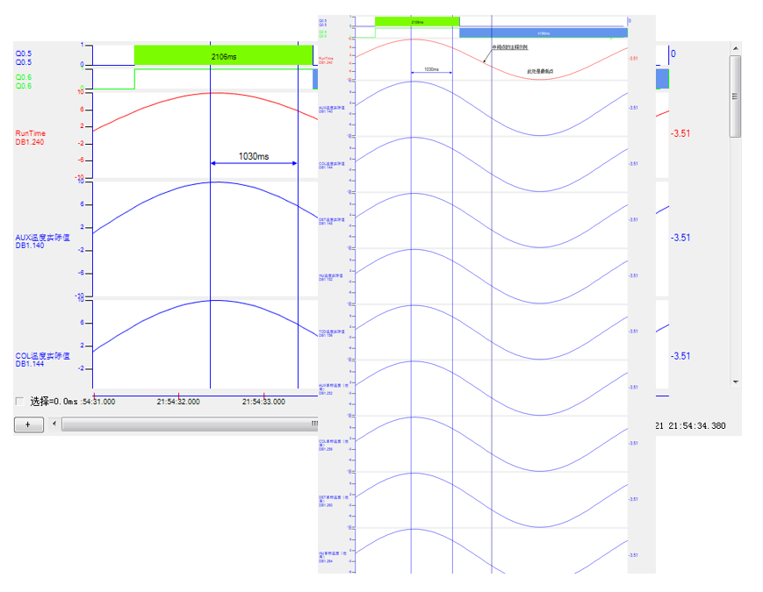Viewport: 763px width, 592px height.
Task: Click the large blue -3.51 value beside the COL trace
Action: pos(680,356)
